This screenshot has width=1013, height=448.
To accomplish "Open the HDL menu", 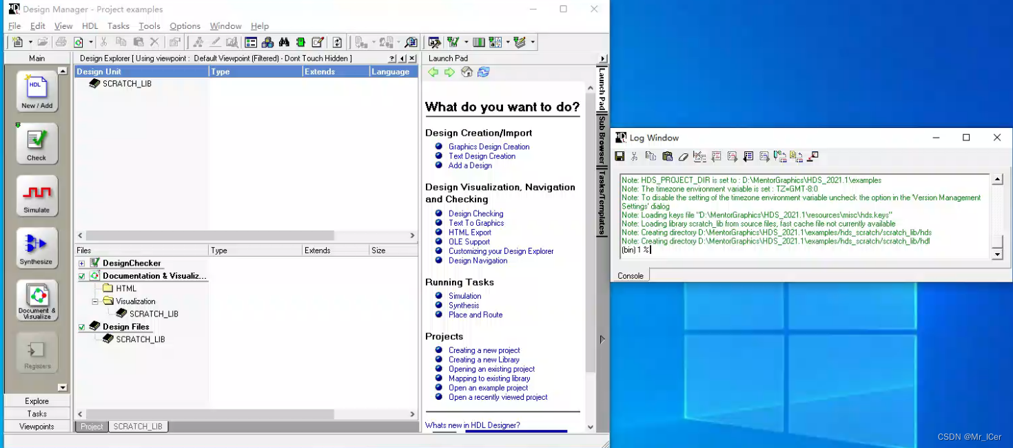I will 90,26.
